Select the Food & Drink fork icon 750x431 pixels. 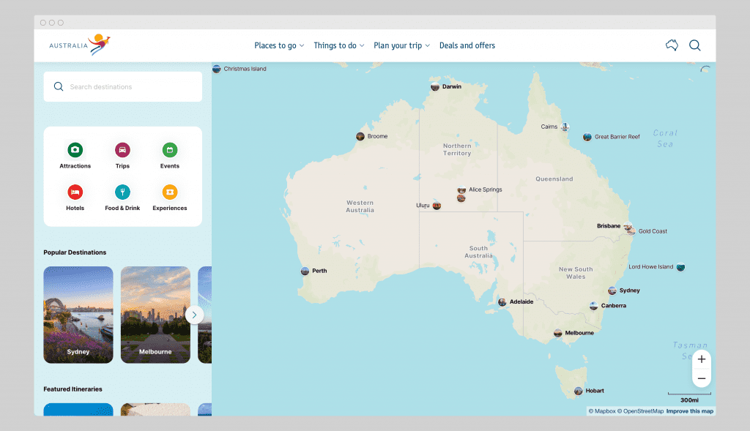[122, 192]
